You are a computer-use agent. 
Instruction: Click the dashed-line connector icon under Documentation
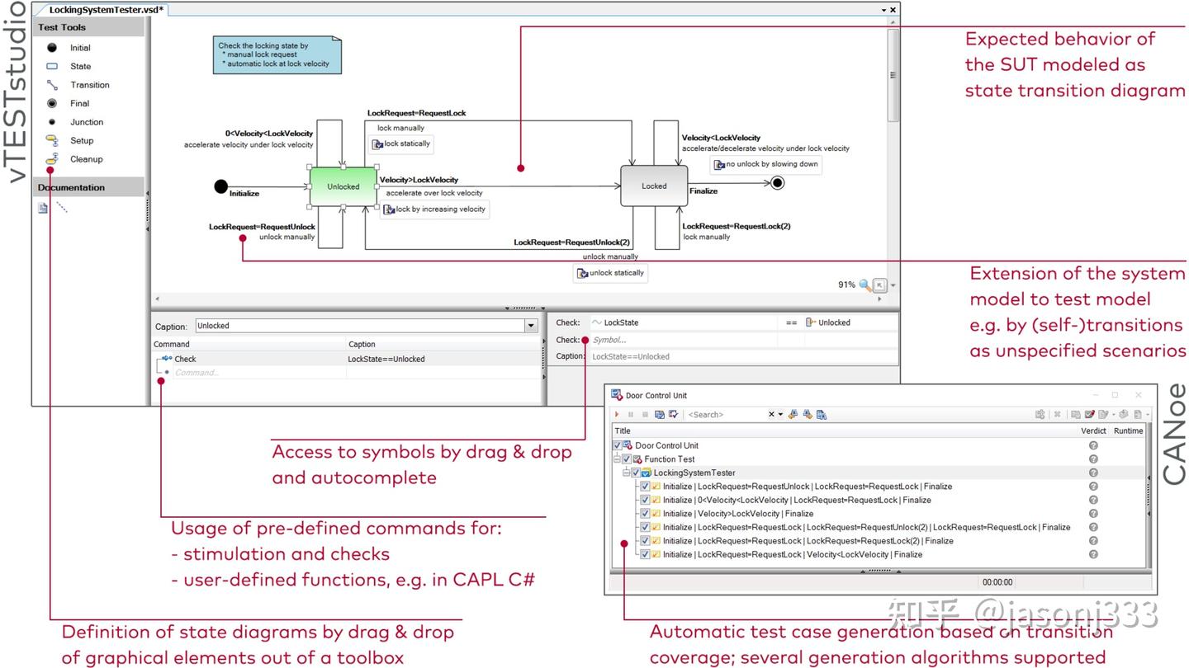pyautogui.click(x=62, y=208)
